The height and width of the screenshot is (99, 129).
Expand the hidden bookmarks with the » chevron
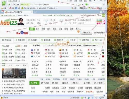[x=57, y=8]
